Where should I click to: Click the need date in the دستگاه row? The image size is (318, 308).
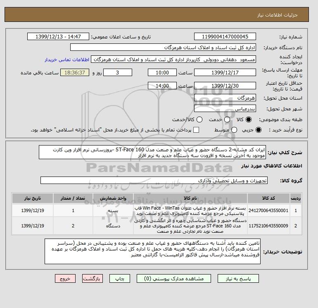33,226
